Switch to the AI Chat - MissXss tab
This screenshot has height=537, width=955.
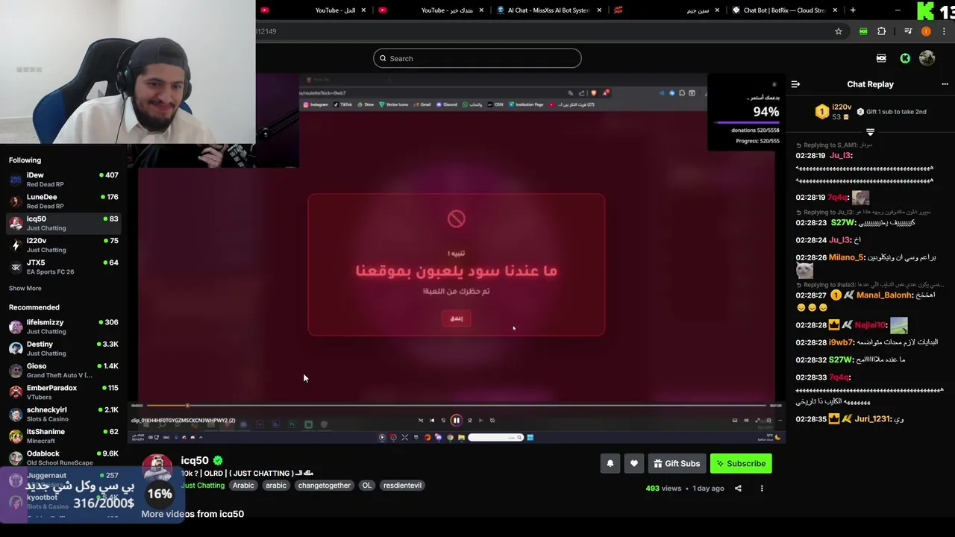point(548,10)
